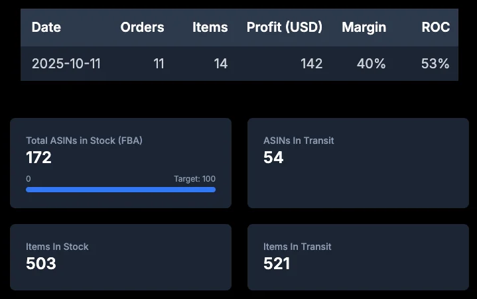
Task: Select the Items column header
Action: coord(210,27)
